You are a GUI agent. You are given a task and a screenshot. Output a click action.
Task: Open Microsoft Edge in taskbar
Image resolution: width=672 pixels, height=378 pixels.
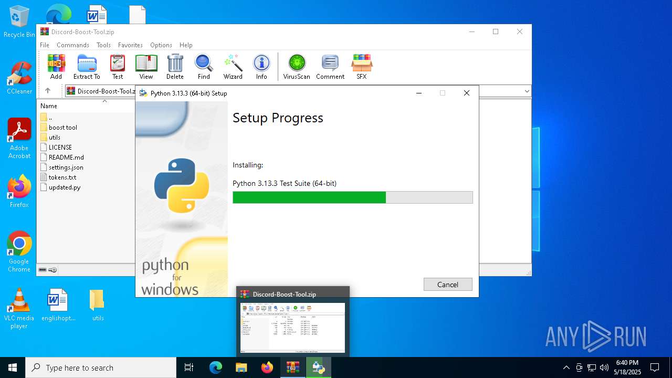(216, 367)
